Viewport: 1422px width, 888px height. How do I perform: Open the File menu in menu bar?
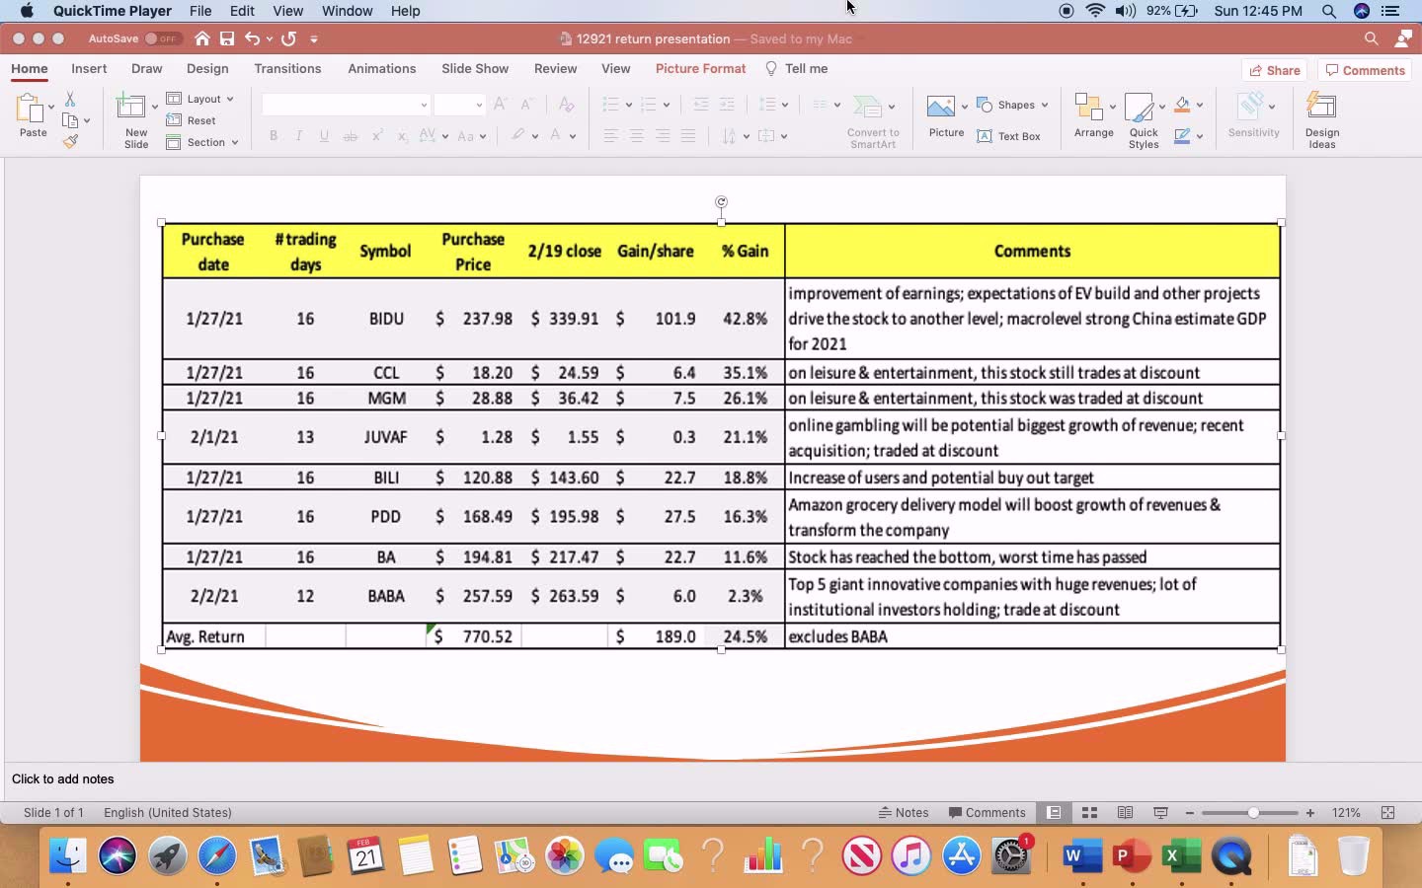point(200,11)
